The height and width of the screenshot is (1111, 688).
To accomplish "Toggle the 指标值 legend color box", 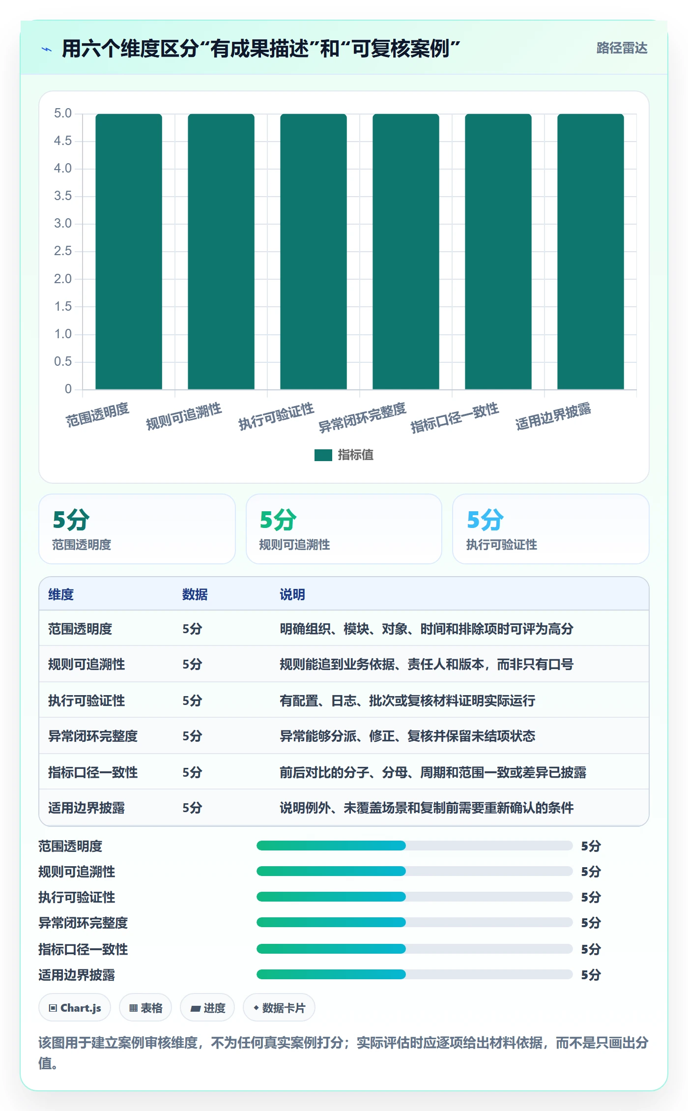I will click(x=323, y=455).
